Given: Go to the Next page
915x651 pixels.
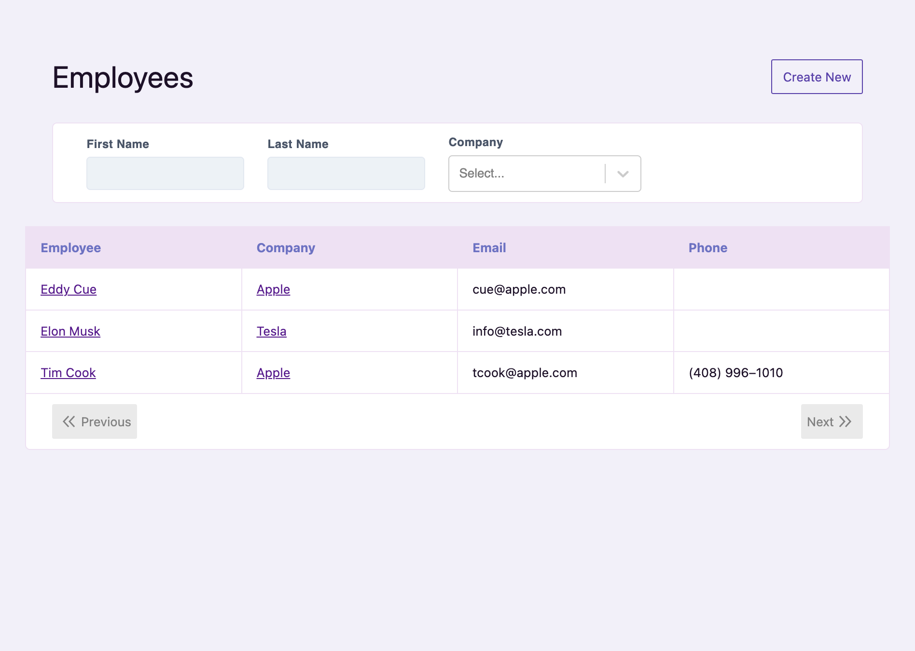Looking at the screenshot, I should (x=831, y=421).
